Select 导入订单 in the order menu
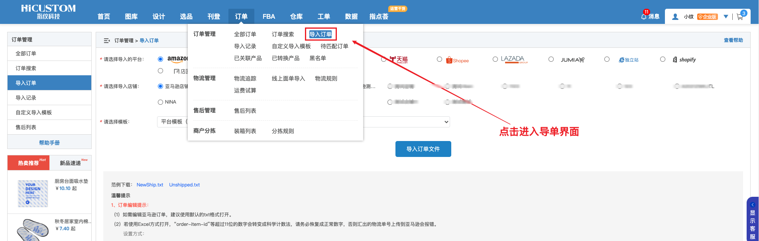The height and width of the screenshot is (241, 759). 321,34
